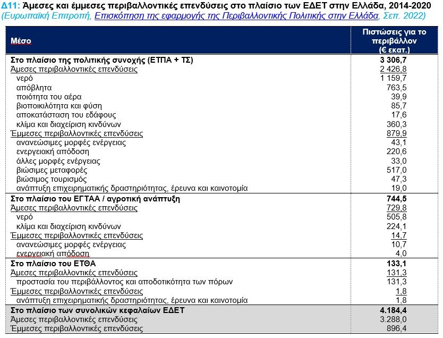Click the value 224,1
Viewport: 443px width, 338px height.
coord(397,226)
